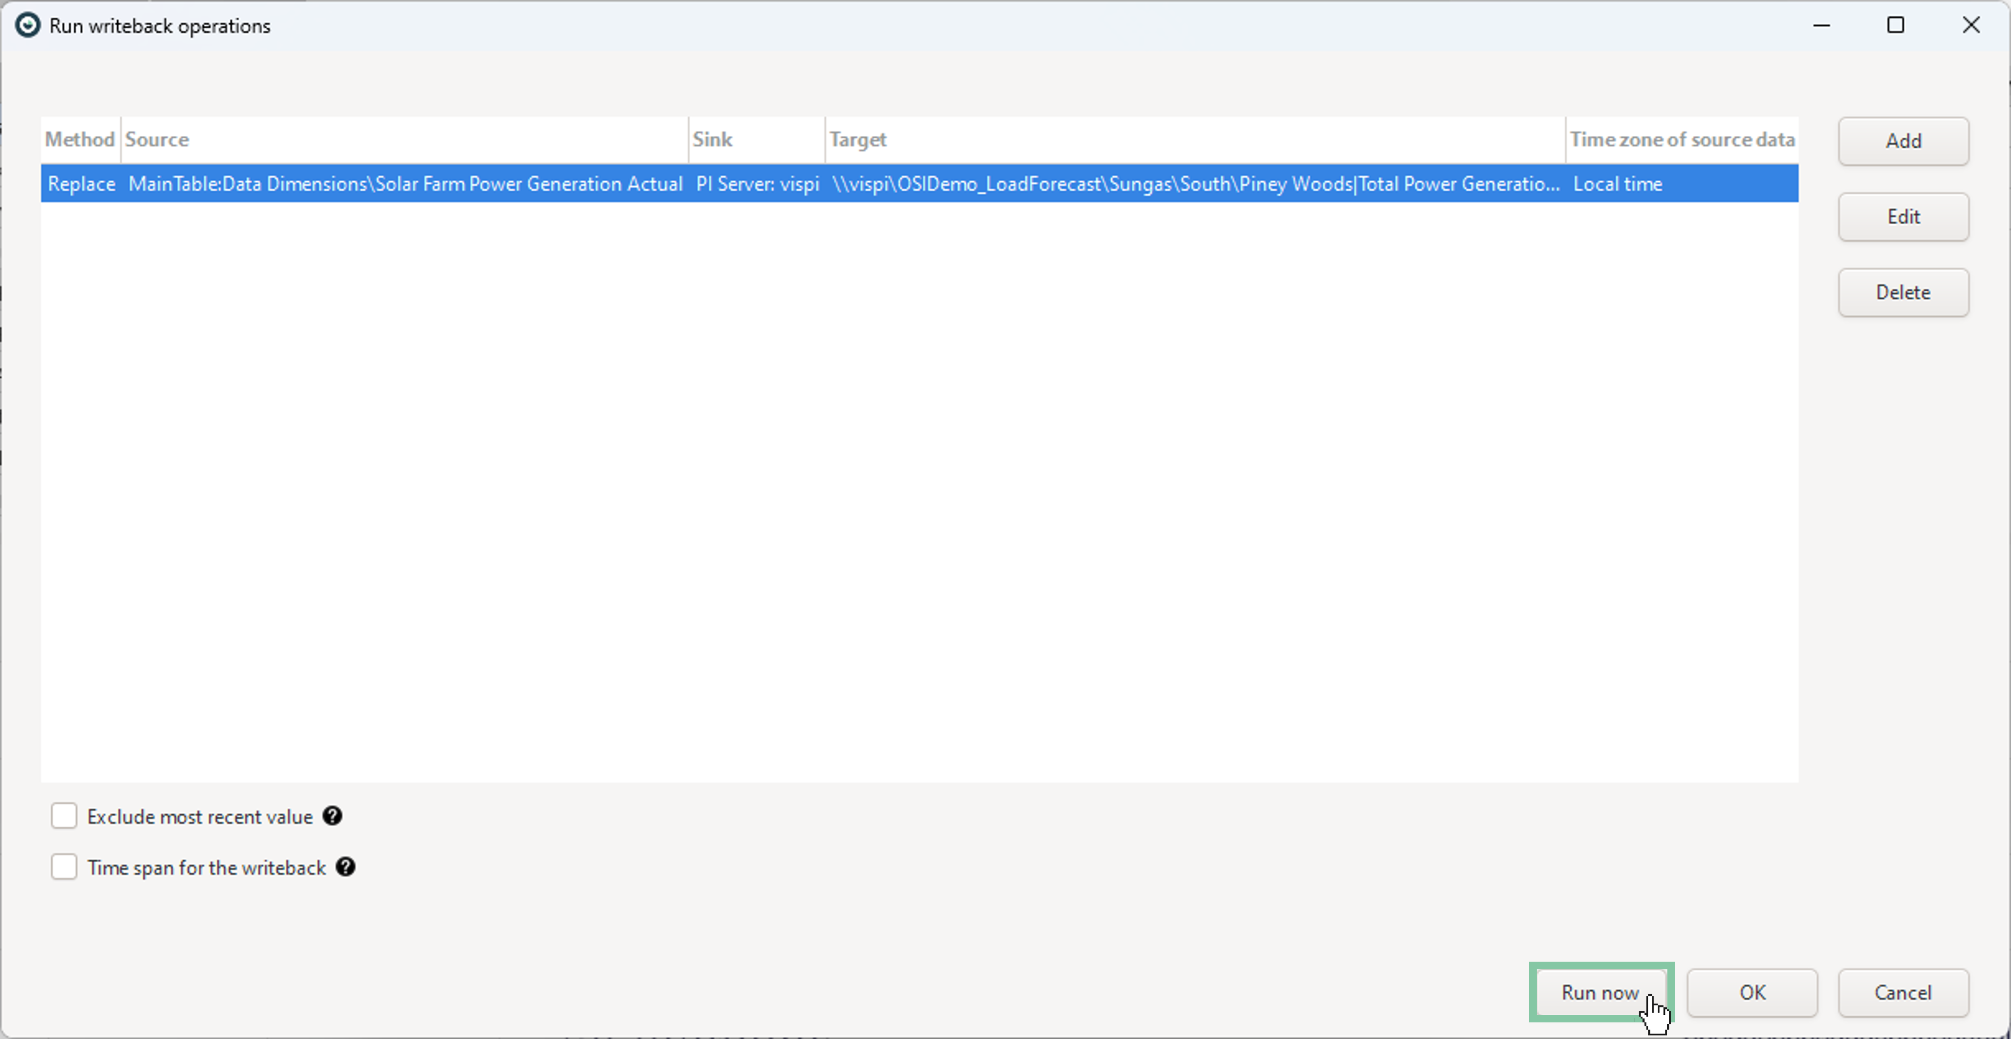Viewport: 2011px width, 1042px height.
Task: Open help for Time span for writeback
Action: tap(346, 867)
